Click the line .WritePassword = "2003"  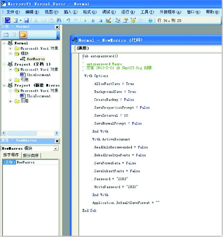pyautogui.click(x=115, y=187)
